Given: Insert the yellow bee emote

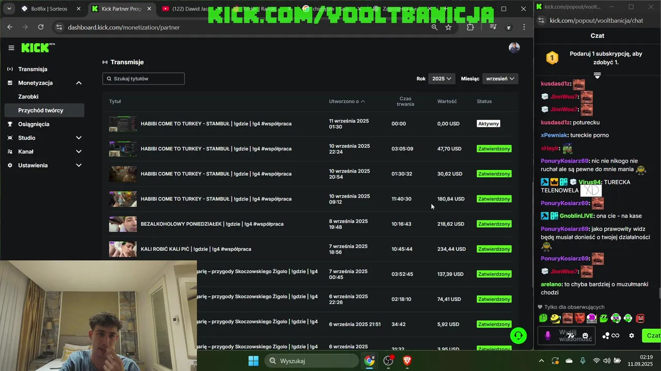Looking at the screenshot, I should [x=555, y=318].
